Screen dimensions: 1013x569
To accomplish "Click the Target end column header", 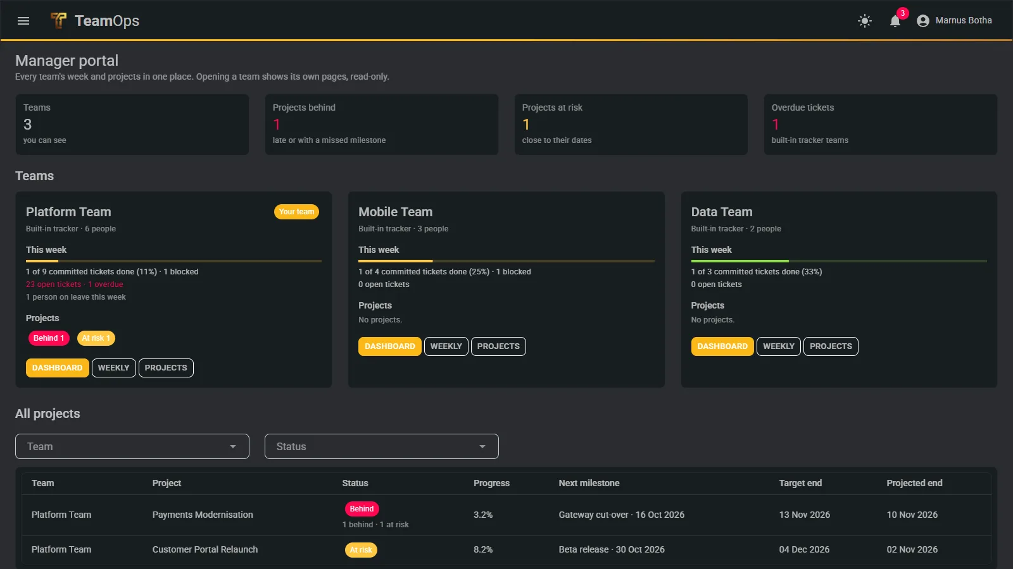I will point(800,483).
